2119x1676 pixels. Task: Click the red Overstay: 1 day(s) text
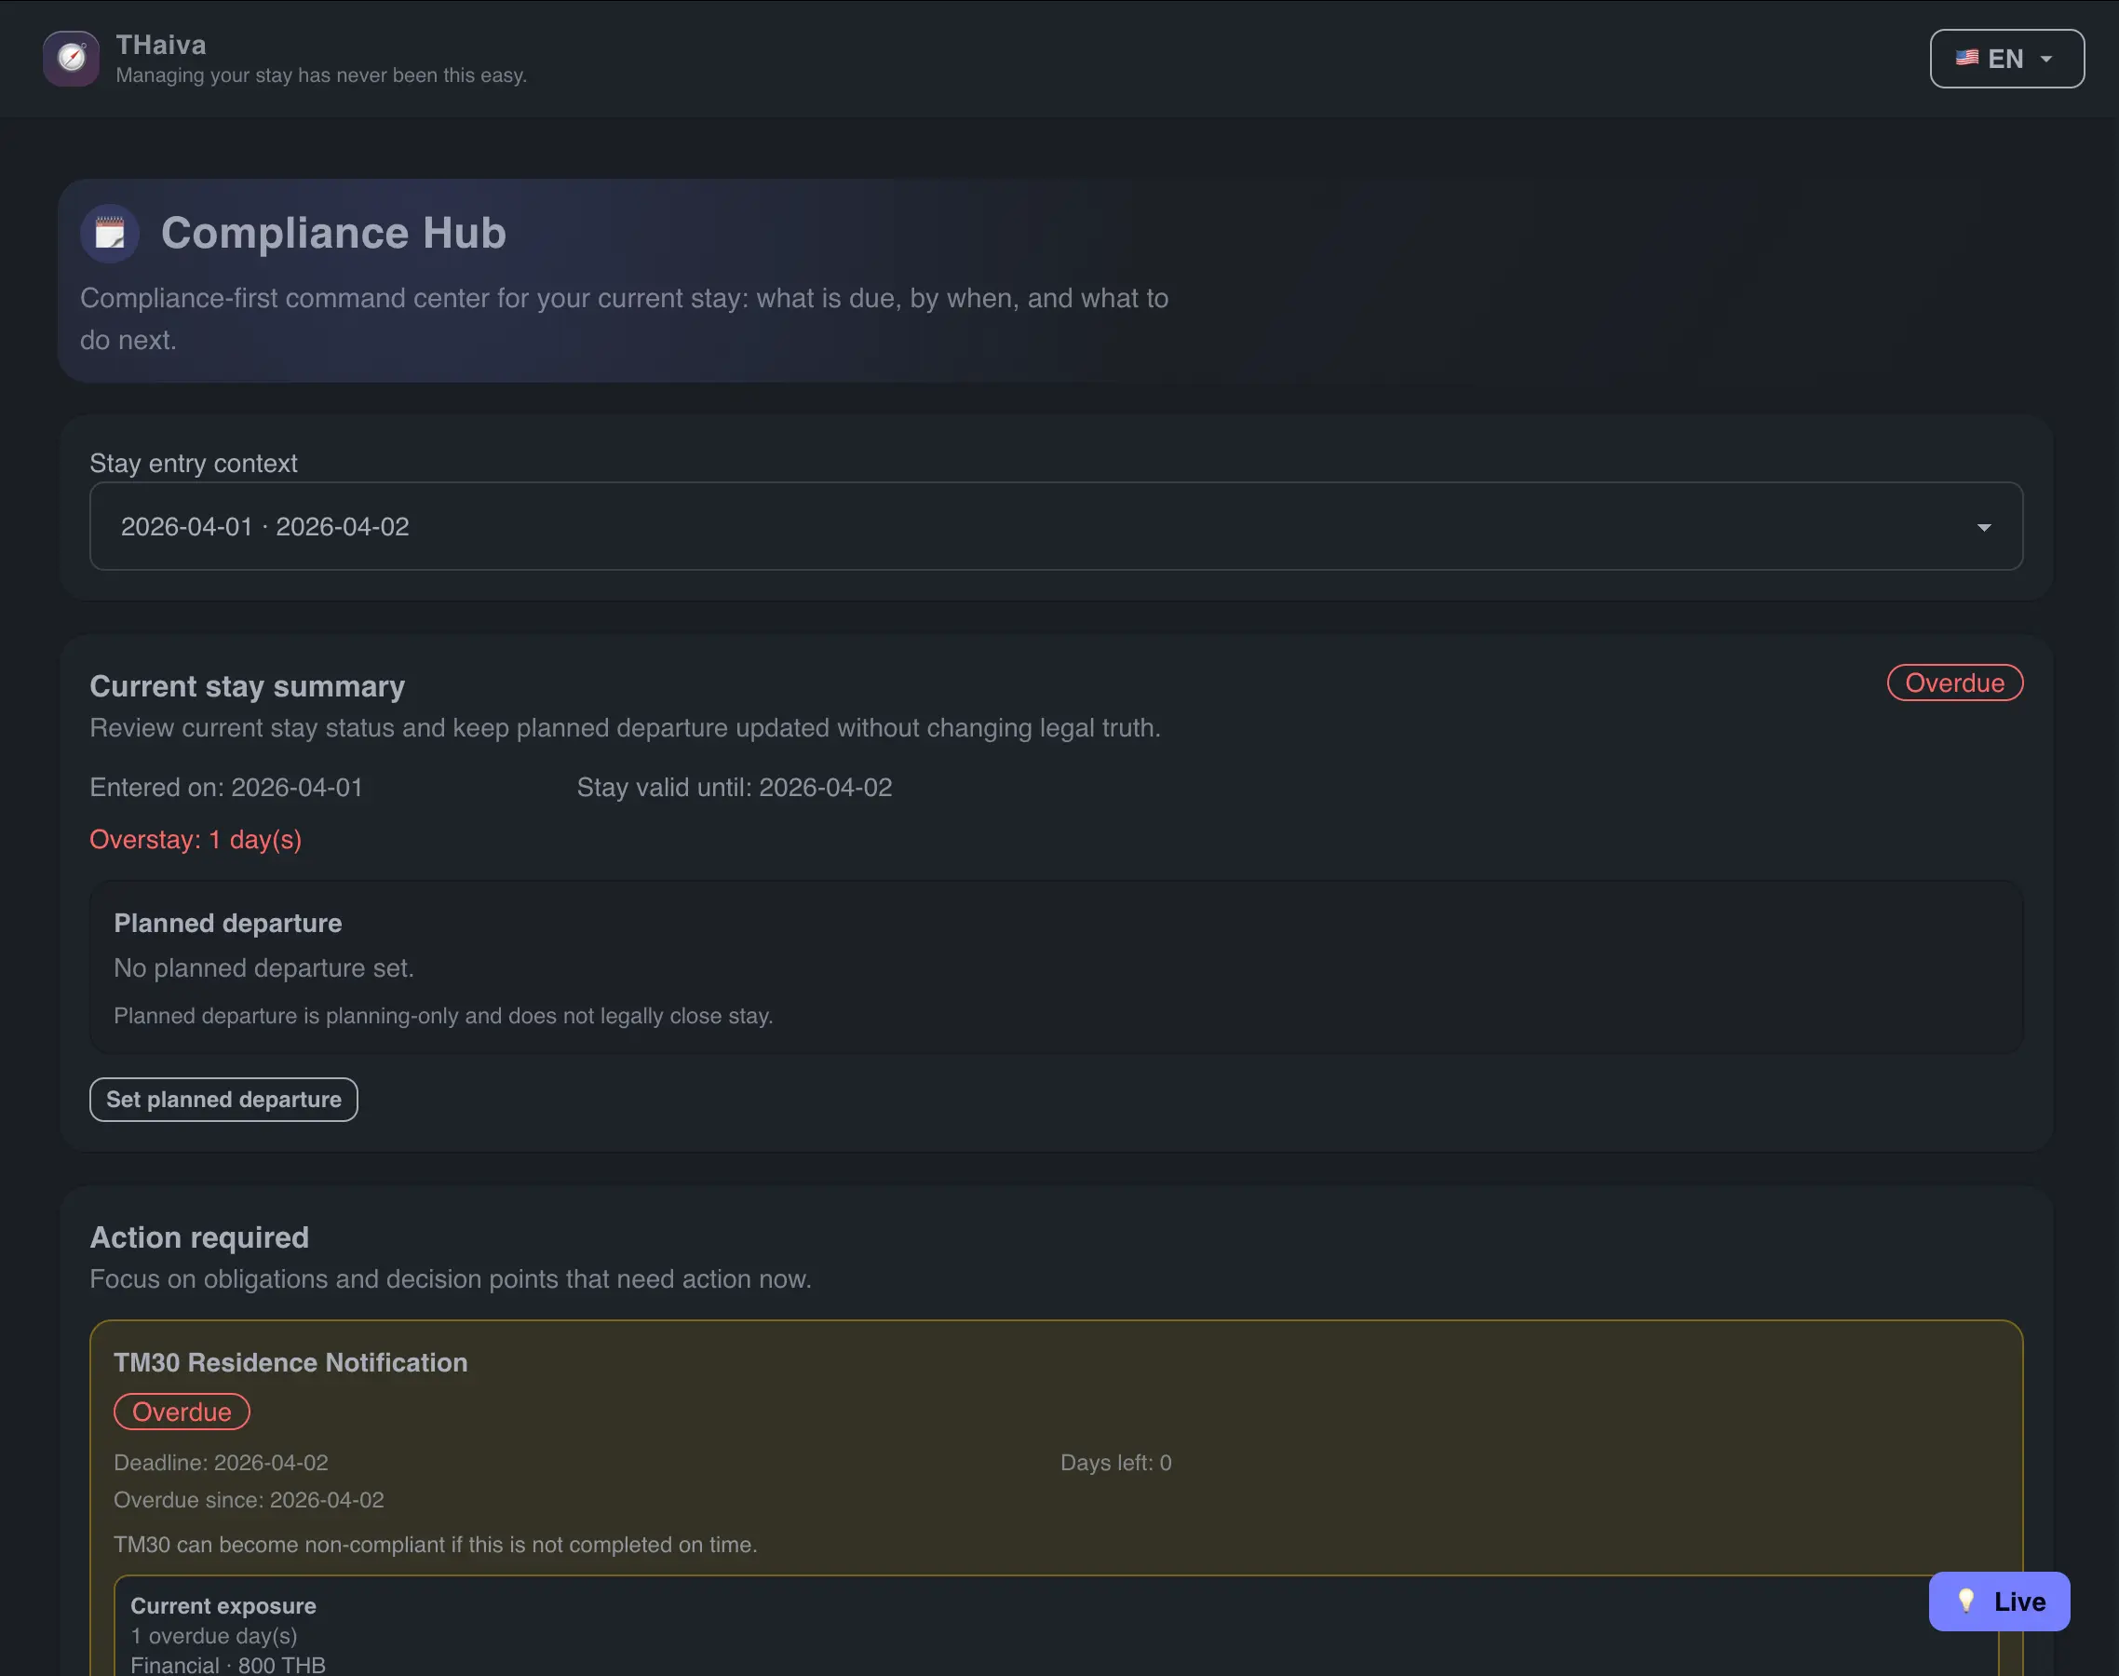point(196,840)
